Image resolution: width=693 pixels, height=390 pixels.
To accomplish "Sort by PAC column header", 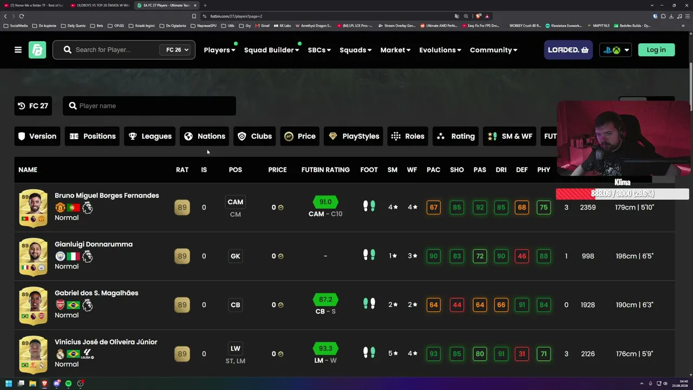I will [x=433, y=170].
